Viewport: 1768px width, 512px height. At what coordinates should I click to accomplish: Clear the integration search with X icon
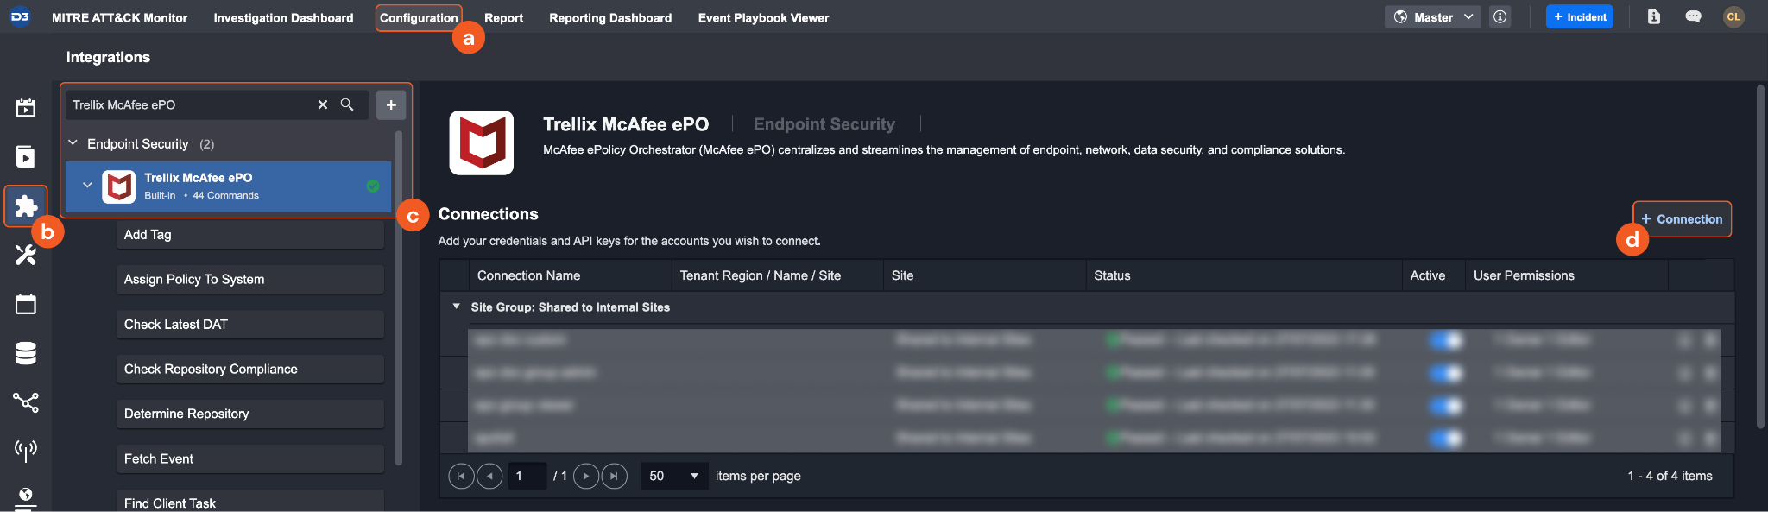point(323,104)
